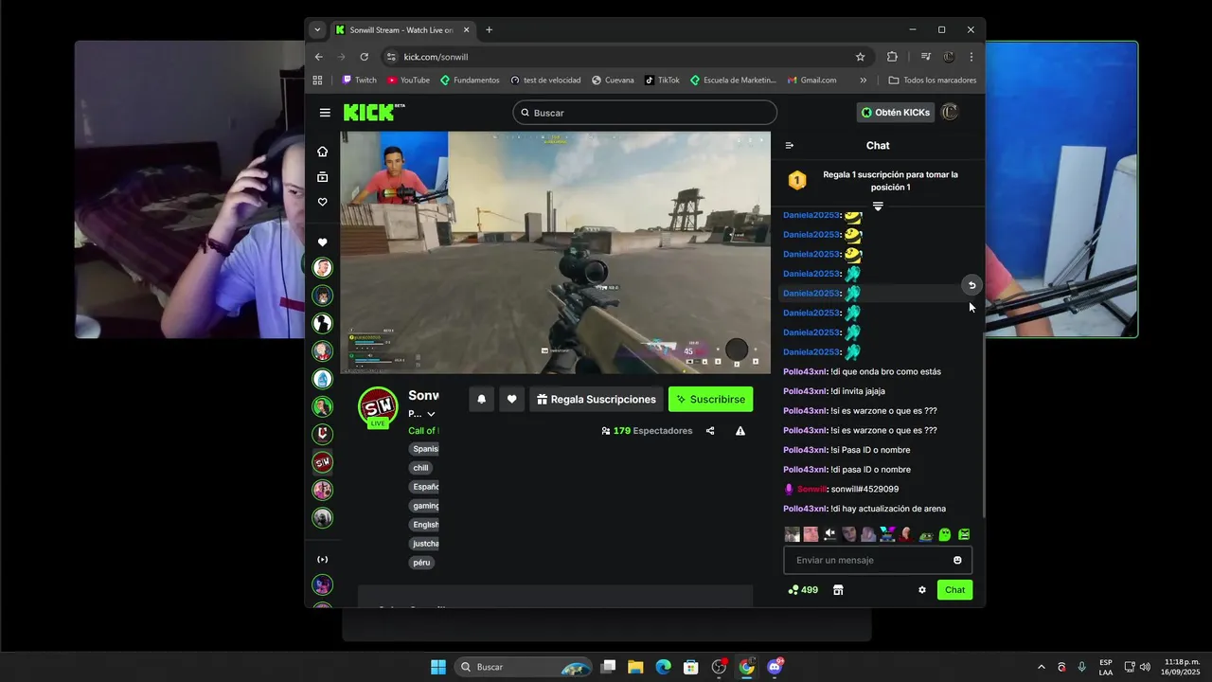The width and height of the screenshot is (1212, 682).
Task: Click the Regala Suscripciones button
Action: click(596, 400)
